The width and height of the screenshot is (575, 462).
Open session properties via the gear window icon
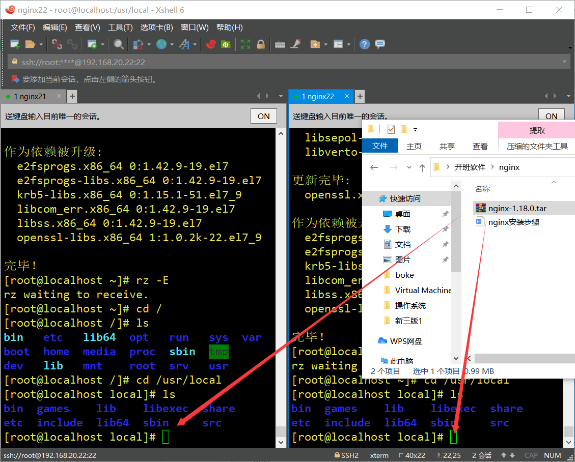click(x=92, y=44)
